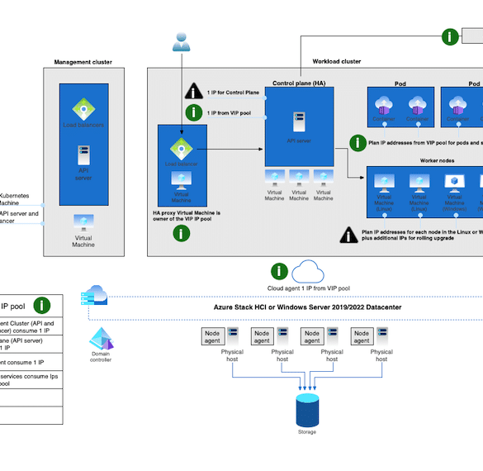Click 'HA proxy Virtual Machine is owner' text

[x=187, y=216]
